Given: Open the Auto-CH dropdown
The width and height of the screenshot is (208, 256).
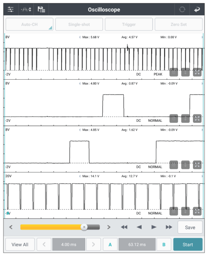Looking at the screenshot, I should pyautogui.click(x=29, y=24).
